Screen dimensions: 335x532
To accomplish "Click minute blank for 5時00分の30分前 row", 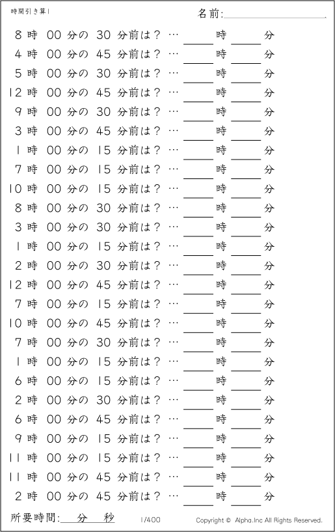I will (246, 76).
